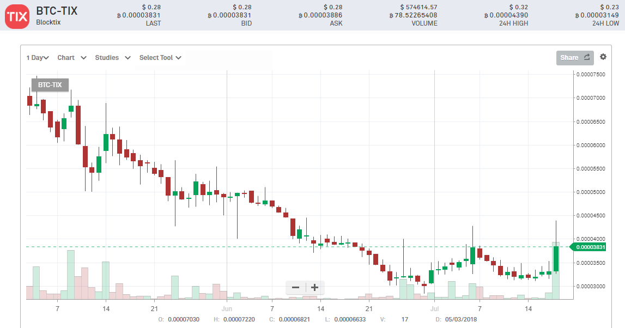Open the Chart type dropdown
The width and height of the screenshot is (625, 328).
point(72,58)
